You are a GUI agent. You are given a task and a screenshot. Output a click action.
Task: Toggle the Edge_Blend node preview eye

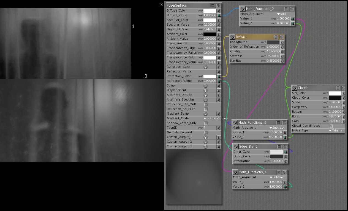tap(285, 147)
